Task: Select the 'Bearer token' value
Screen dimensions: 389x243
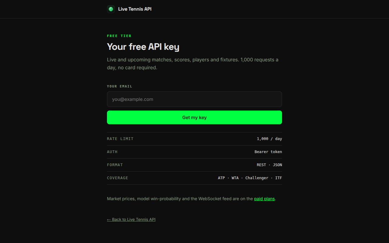Action: (x=268, y=152)
